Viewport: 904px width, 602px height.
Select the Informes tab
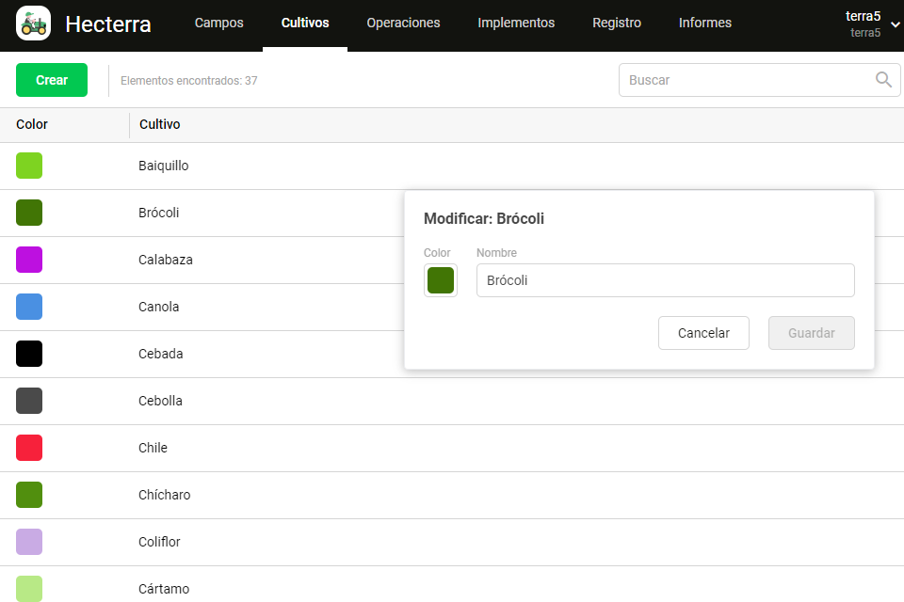pos(705,24)
